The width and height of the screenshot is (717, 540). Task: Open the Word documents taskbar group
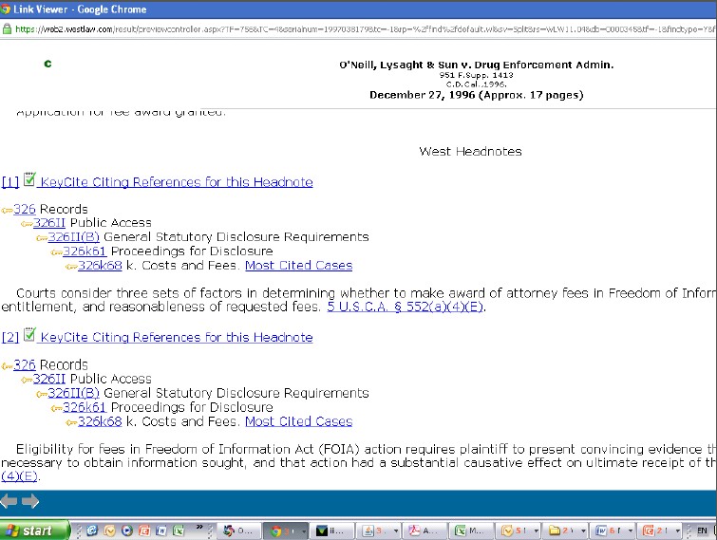[x=613, y=531]
